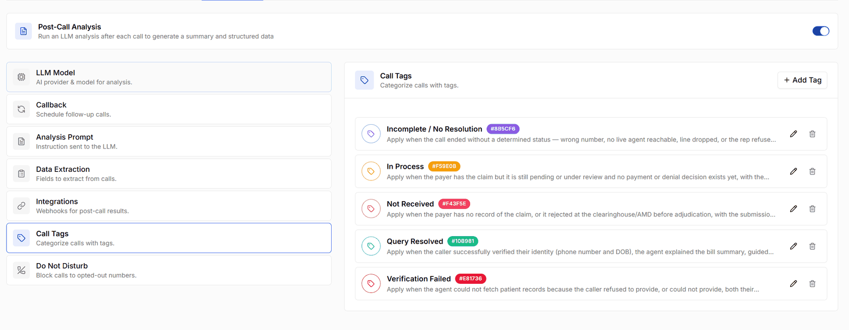
Task: Click the Post-Call Analysis document icon
Action: coord(23,31)
